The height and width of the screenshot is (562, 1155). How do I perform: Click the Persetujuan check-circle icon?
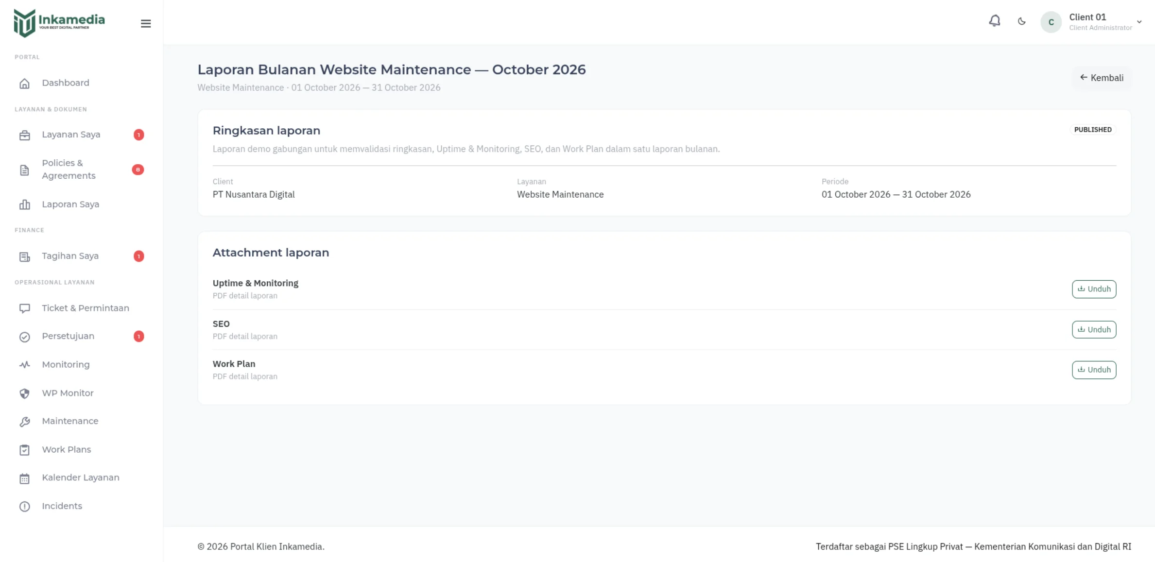tap(24, 337)
